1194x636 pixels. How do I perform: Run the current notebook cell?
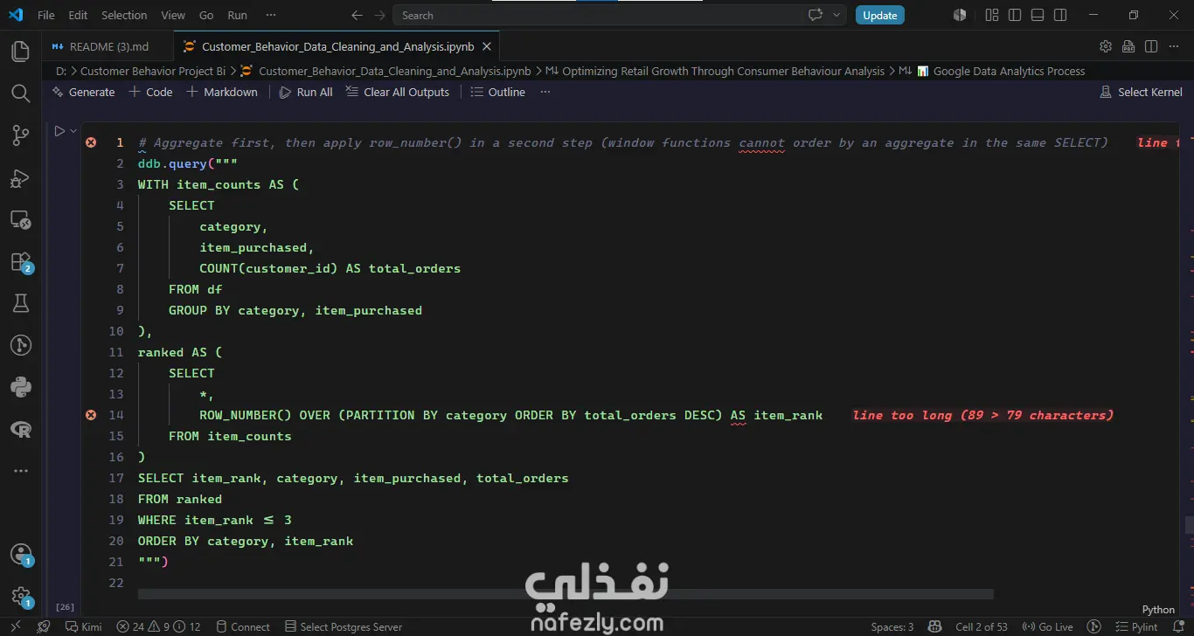coord(59,131)
